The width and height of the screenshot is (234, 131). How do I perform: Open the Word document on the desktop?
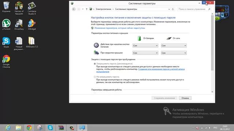click(19, 44)
